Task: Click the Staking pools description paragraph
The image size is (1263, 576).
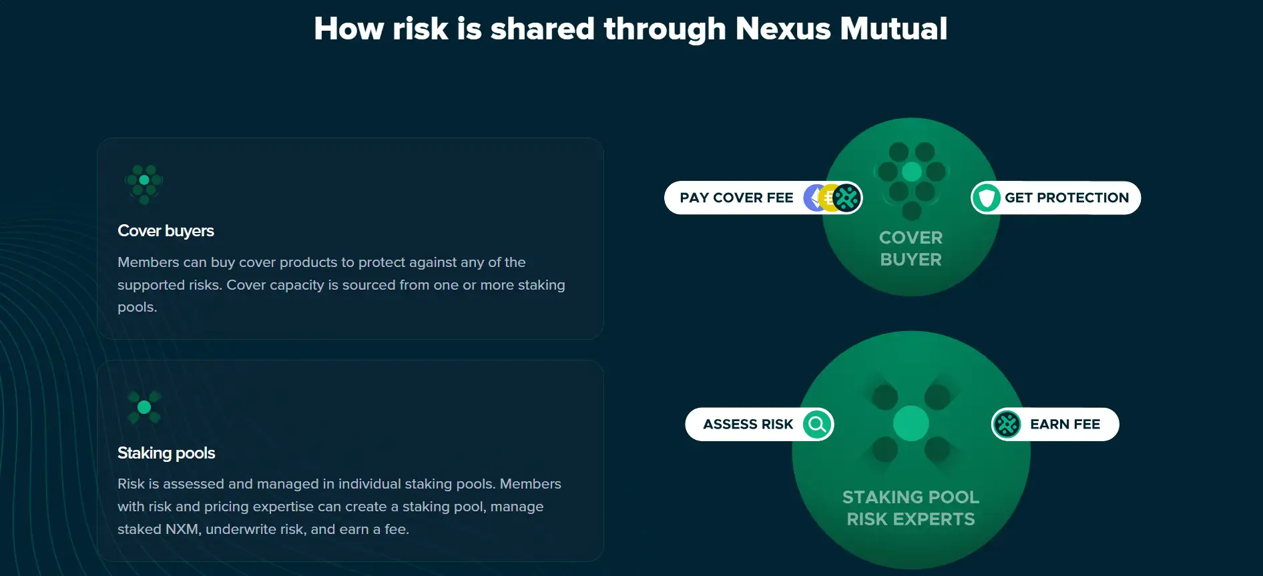Action: (x=340, y=507)
